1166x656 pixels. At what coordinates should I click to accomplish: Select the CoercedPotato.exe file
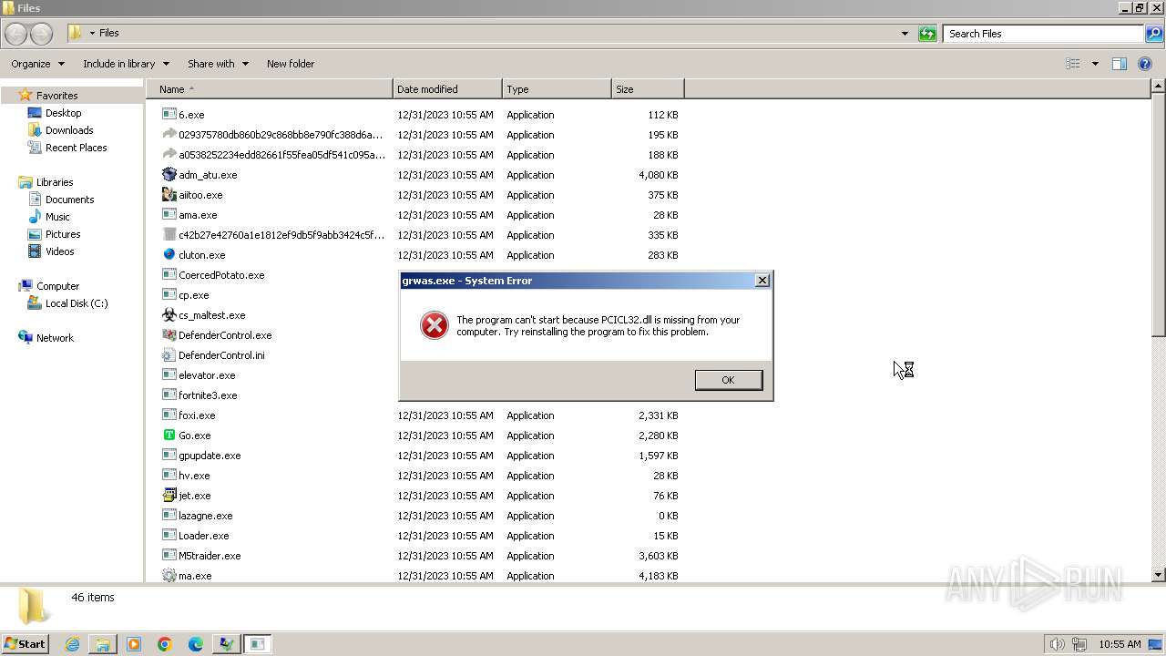pos(221,275)
